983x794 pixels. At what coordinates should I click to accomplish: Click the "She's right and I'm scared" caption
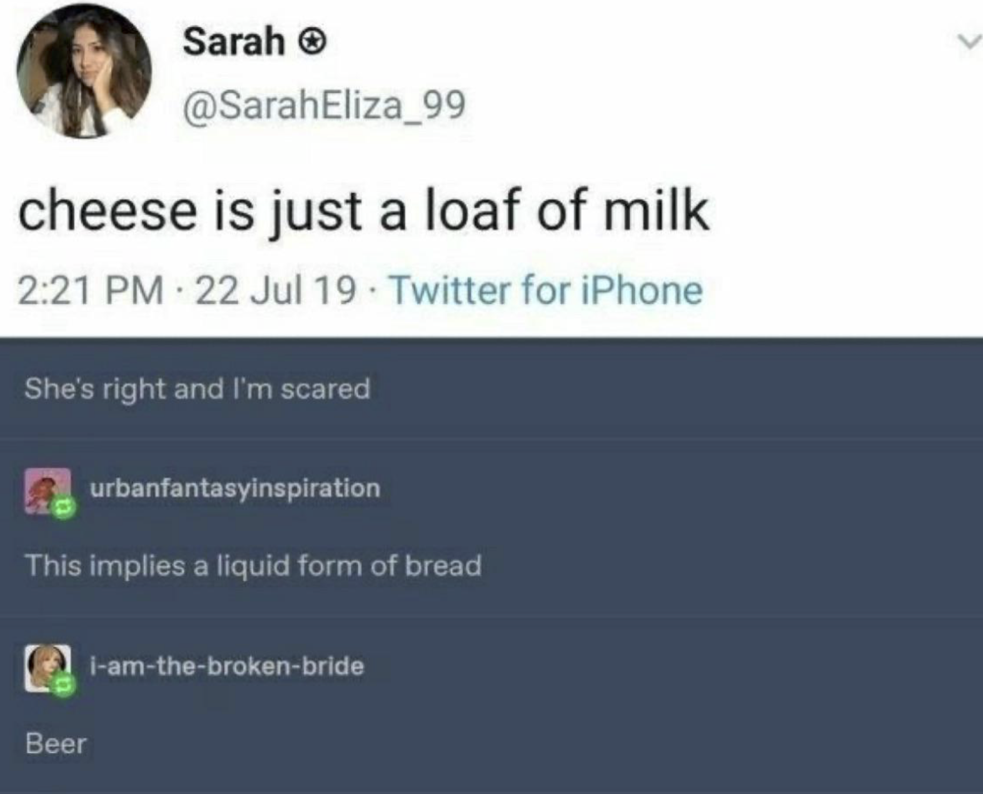click(x=197, y=388)
